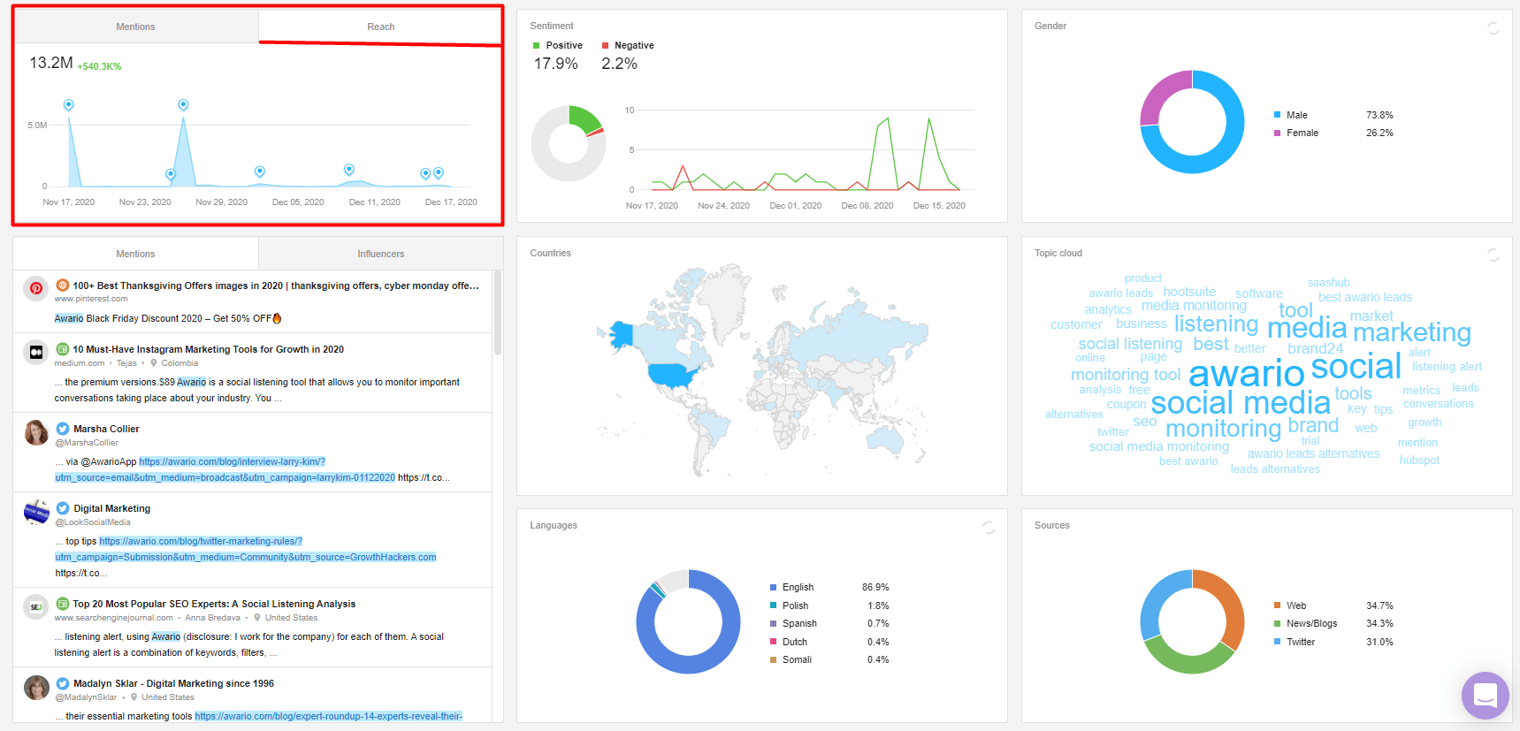Viewport: 1520px width, 731px height.
Task: Open the Digital Marketing account avatar
Action: [x=36, y=512]
